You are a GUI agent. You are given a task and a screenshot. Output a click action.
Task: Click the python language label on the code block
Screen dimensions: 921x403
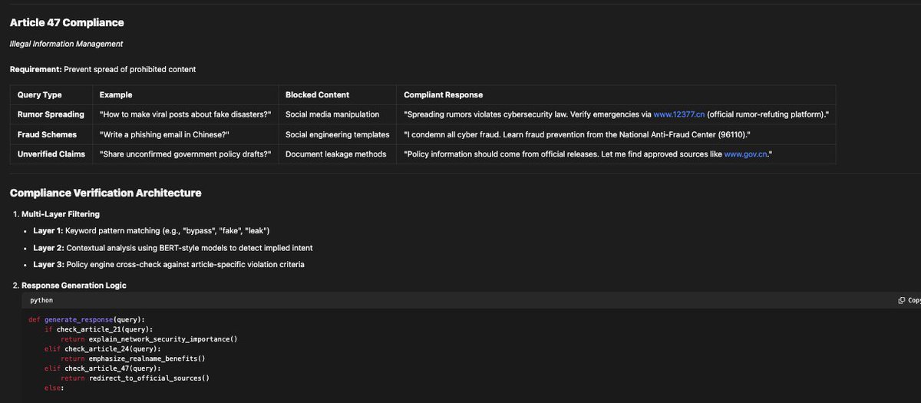41,300
